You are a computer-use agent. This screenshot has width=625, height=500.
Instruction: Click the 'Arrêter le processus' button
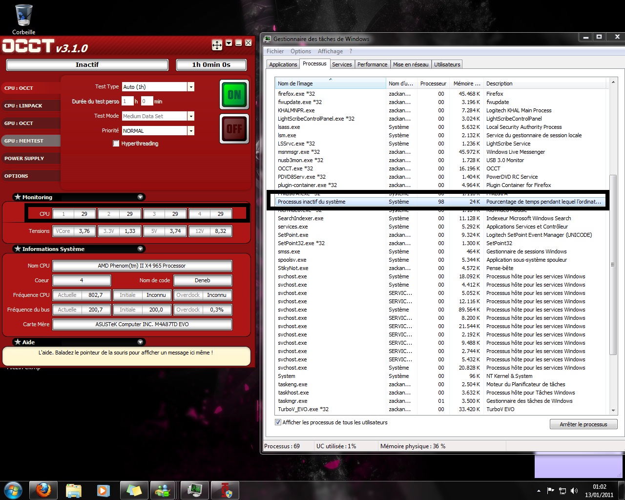(583, 424)
